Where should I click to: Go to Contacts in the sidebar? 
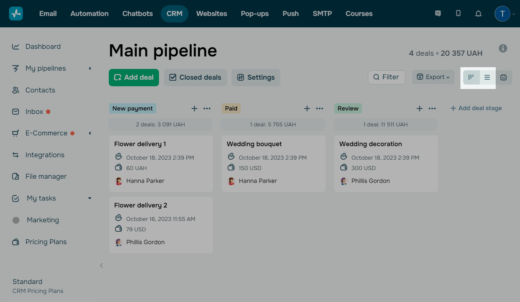pos(40,90)
